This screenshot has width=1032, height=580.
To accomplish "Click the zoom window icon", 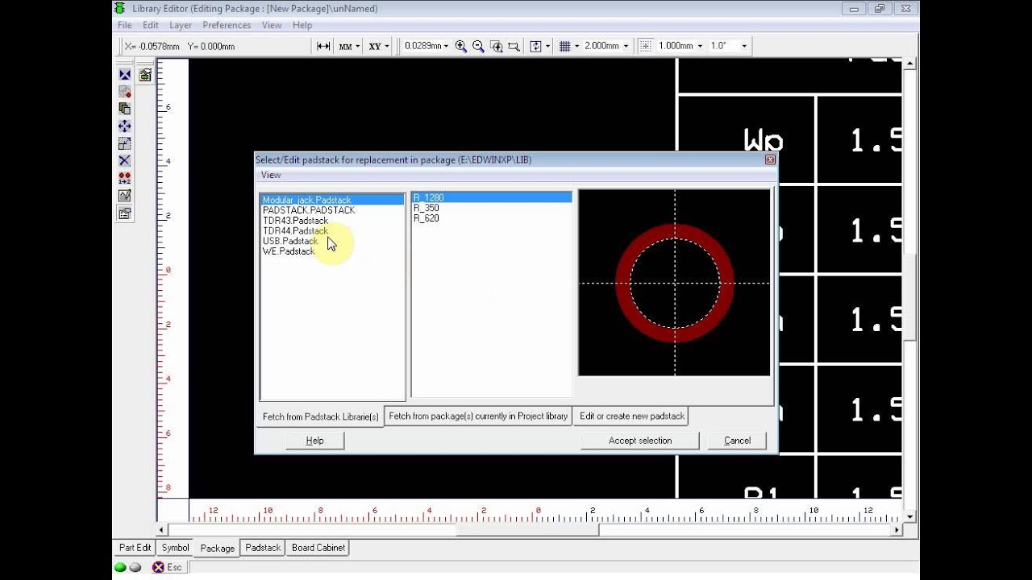I will coord(496,46).
